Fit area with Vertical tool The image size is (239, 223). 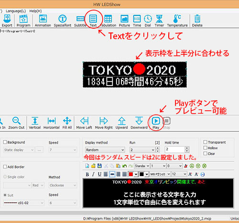point(35,123)
